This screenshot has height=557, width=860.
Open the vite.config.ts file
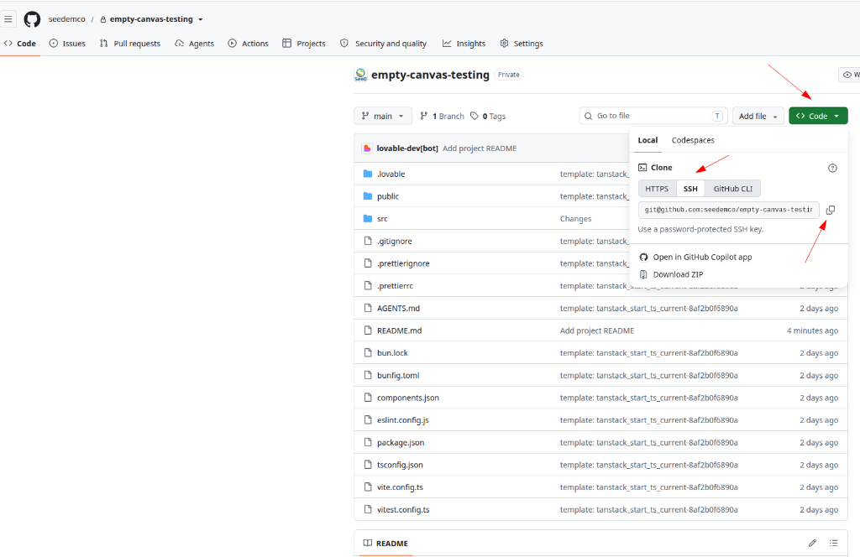pyautogui.click(x=400, y=487)
